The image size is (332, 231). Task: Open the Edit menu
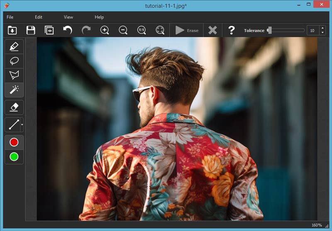click(39, 17)
